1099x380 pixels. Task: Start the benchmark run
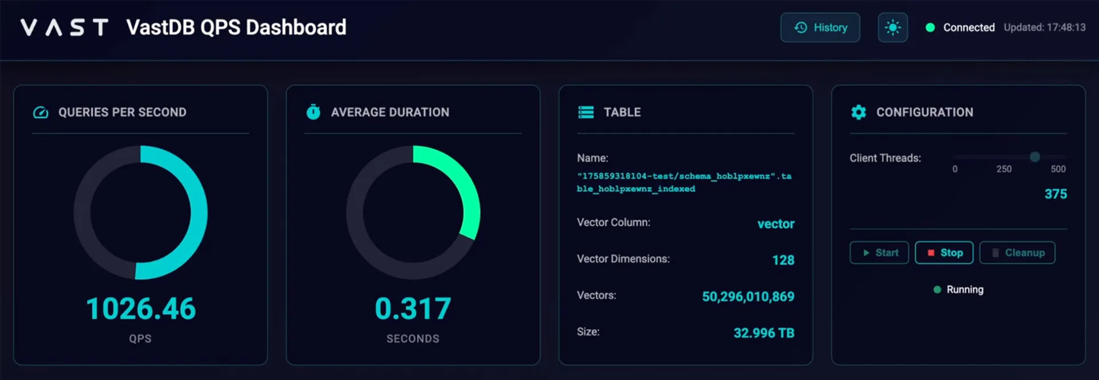879,253
